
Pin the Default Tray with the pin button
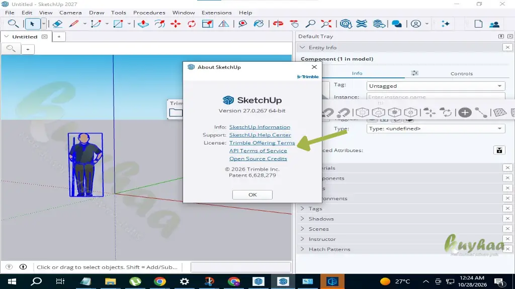(x=501, y=36)
